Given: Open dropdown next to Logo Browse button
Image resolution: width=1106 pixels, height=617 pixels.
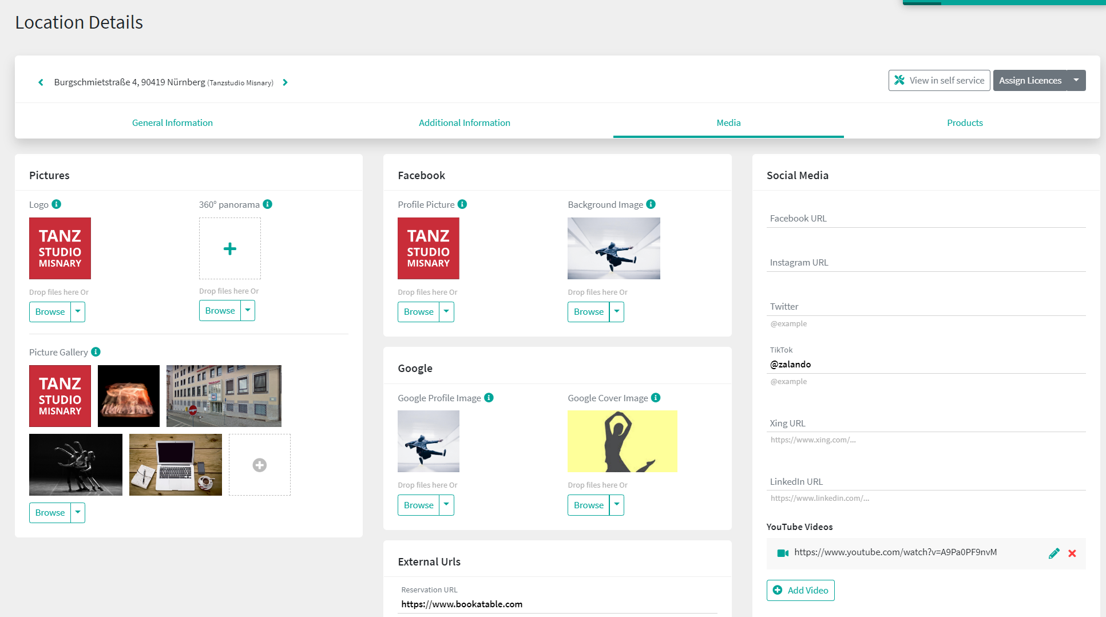Looking at the screenshot, I should pyautogui.click(x=78, y=312).
